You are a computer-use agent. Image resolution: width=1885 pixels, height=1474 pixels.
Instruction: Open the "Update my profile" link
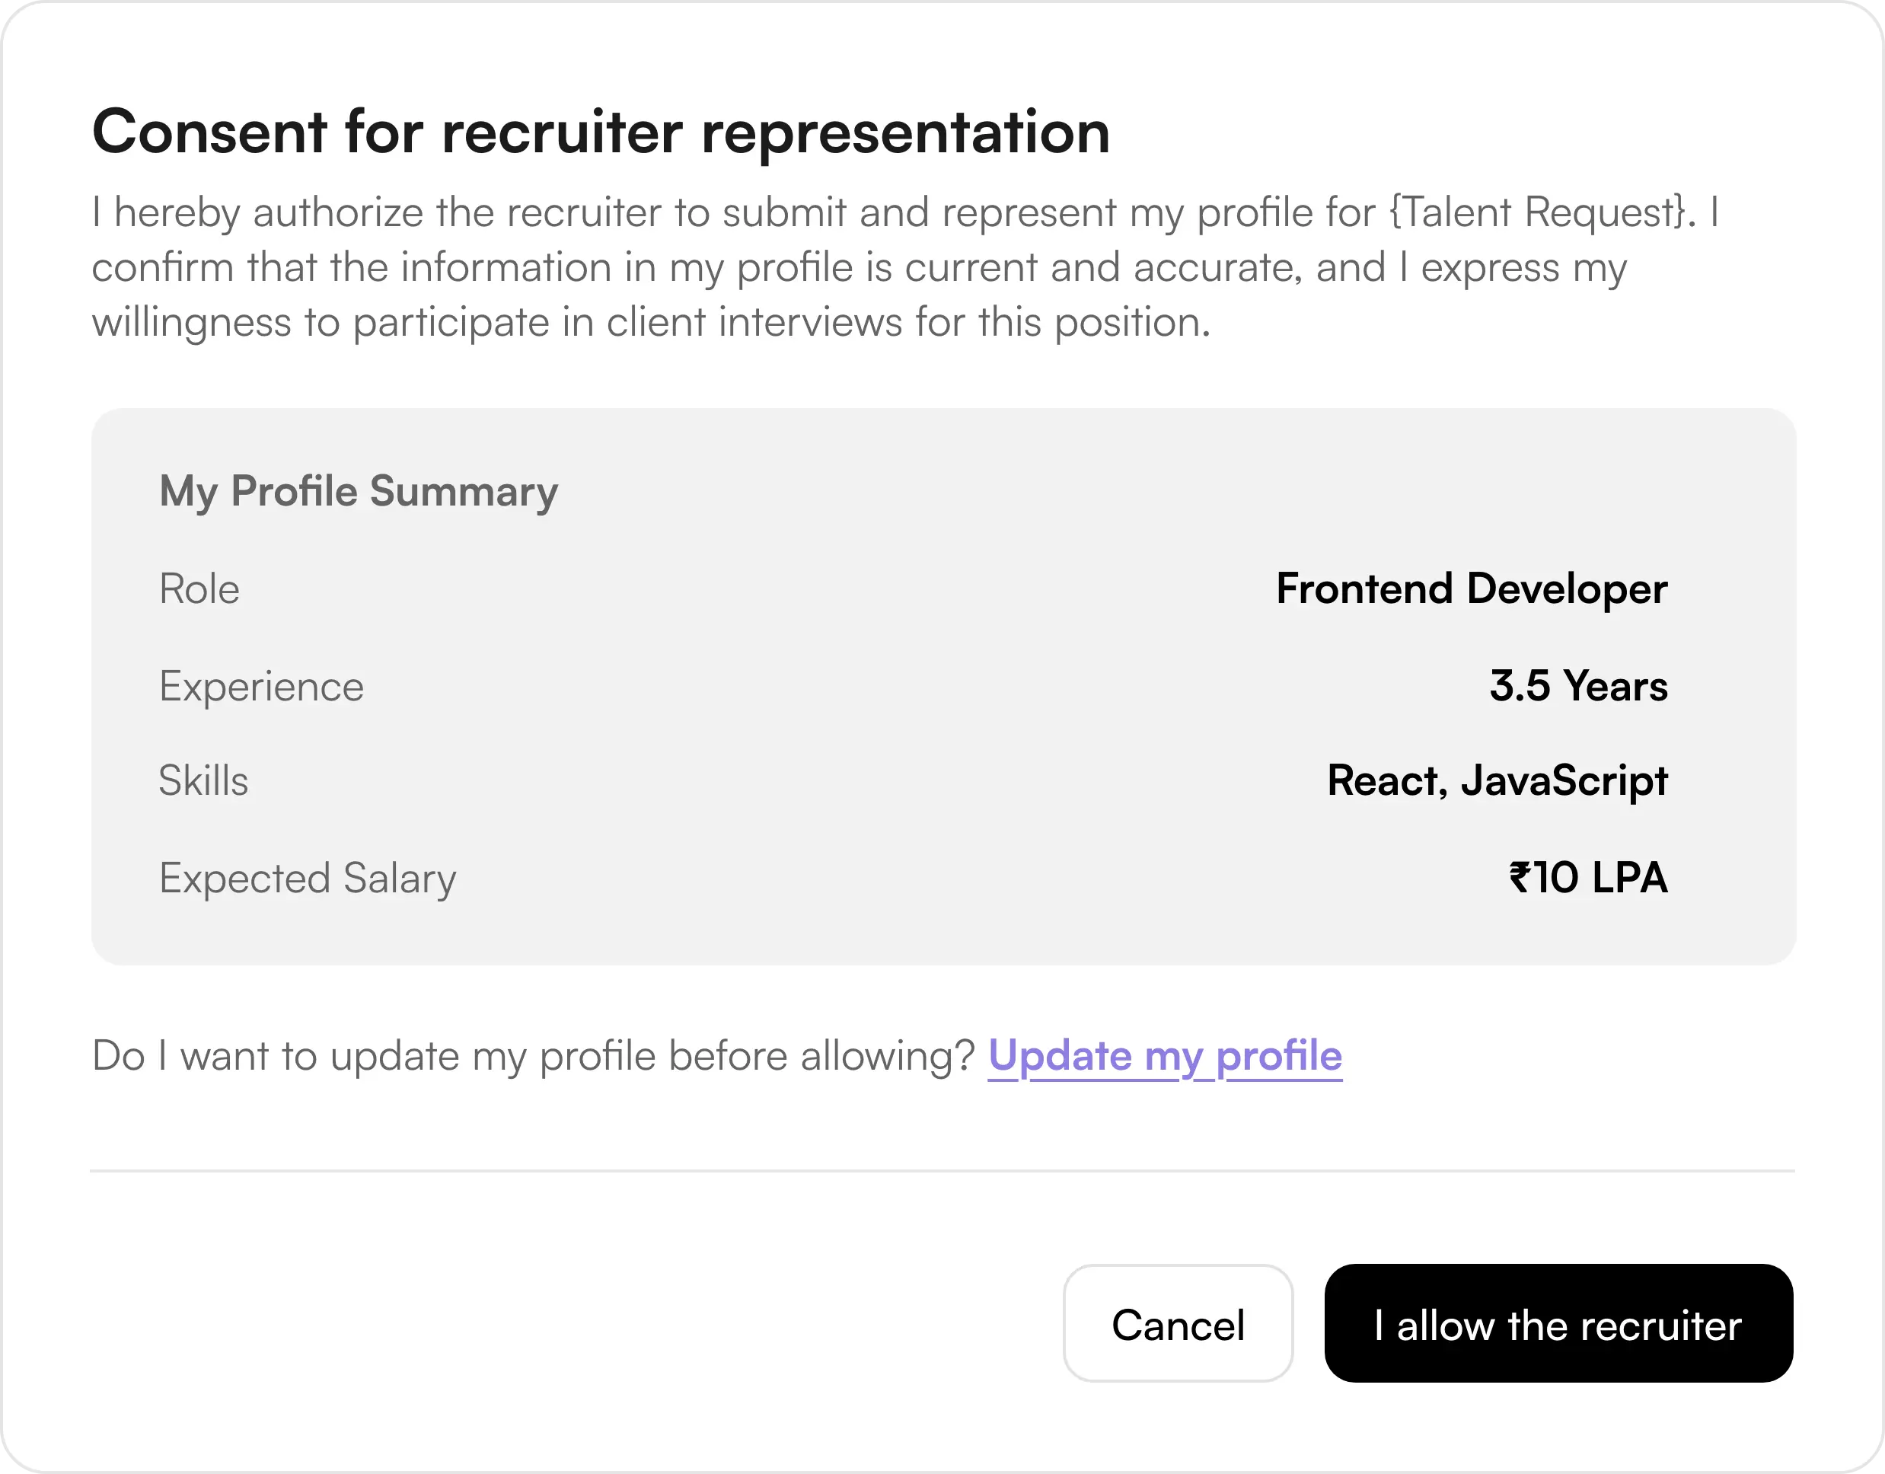pyautogui.click(x=1164, y=1055)
